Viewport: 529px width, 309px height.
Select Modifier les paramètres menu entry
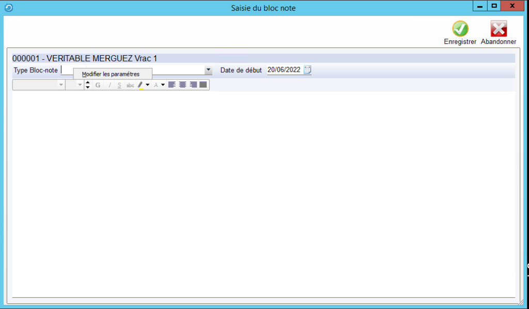point(111,74)
